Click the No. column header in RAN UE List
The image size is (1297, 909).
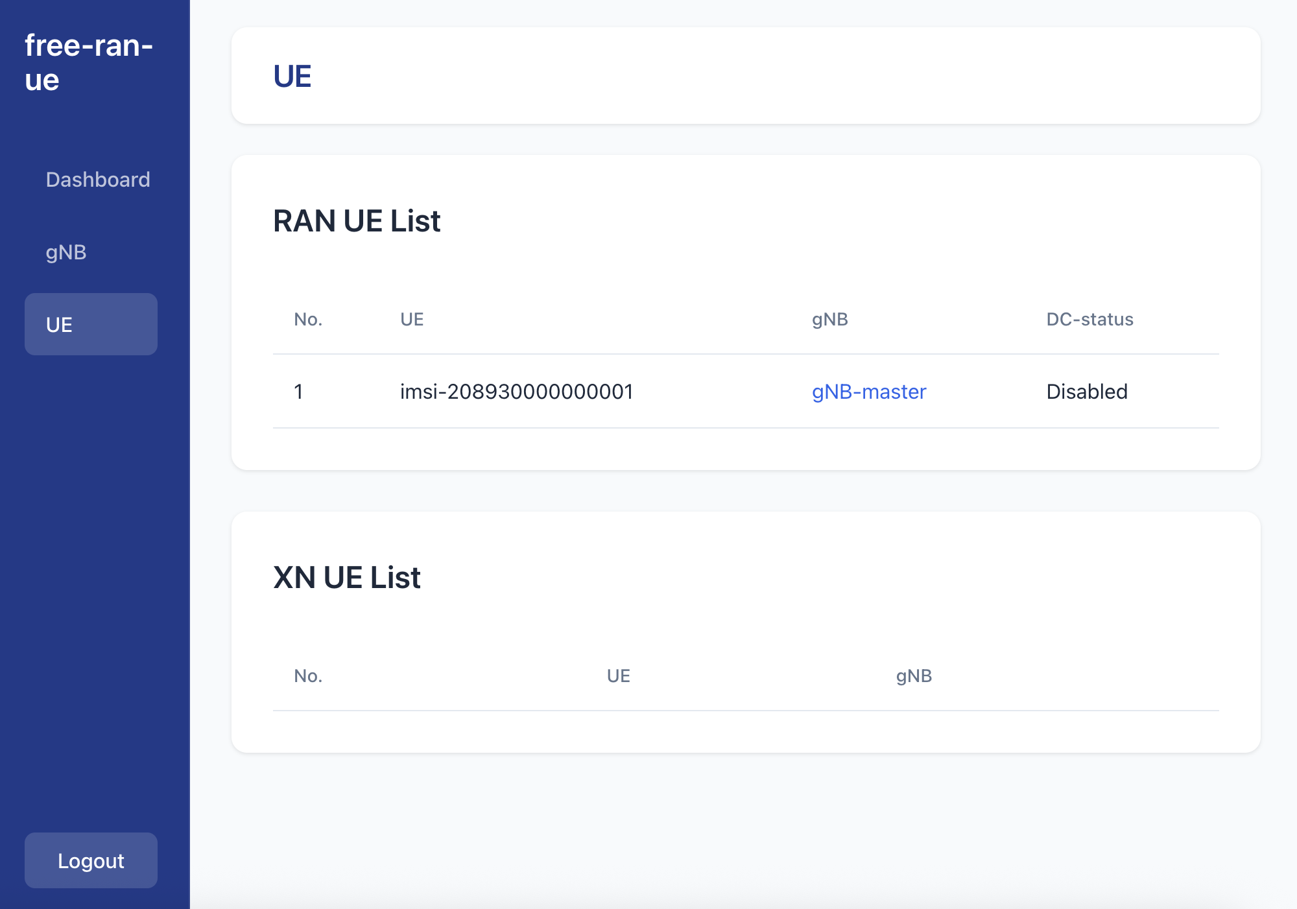click(x=307, y=319)
